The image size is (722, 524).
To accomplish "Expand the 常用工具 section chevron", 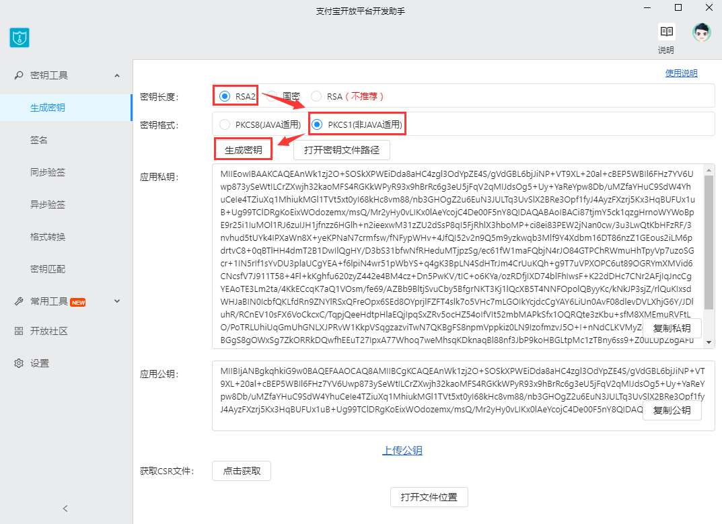I will 117,301.
